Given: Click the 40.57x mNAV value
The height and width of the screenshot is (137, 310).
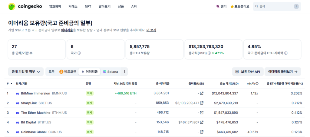Looking at the screenshot, I should [253, 132].
